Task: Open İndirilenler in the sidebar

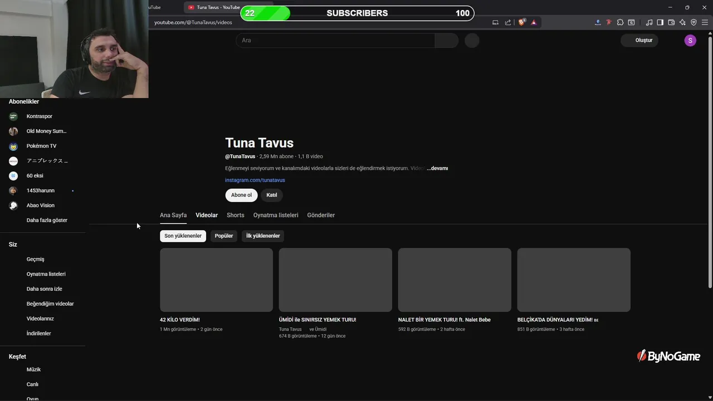Action: [38, 334]
